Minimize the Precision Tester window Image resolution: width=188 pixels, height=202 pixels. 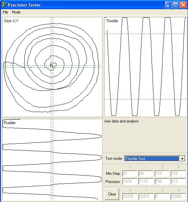tap(168, 5)
